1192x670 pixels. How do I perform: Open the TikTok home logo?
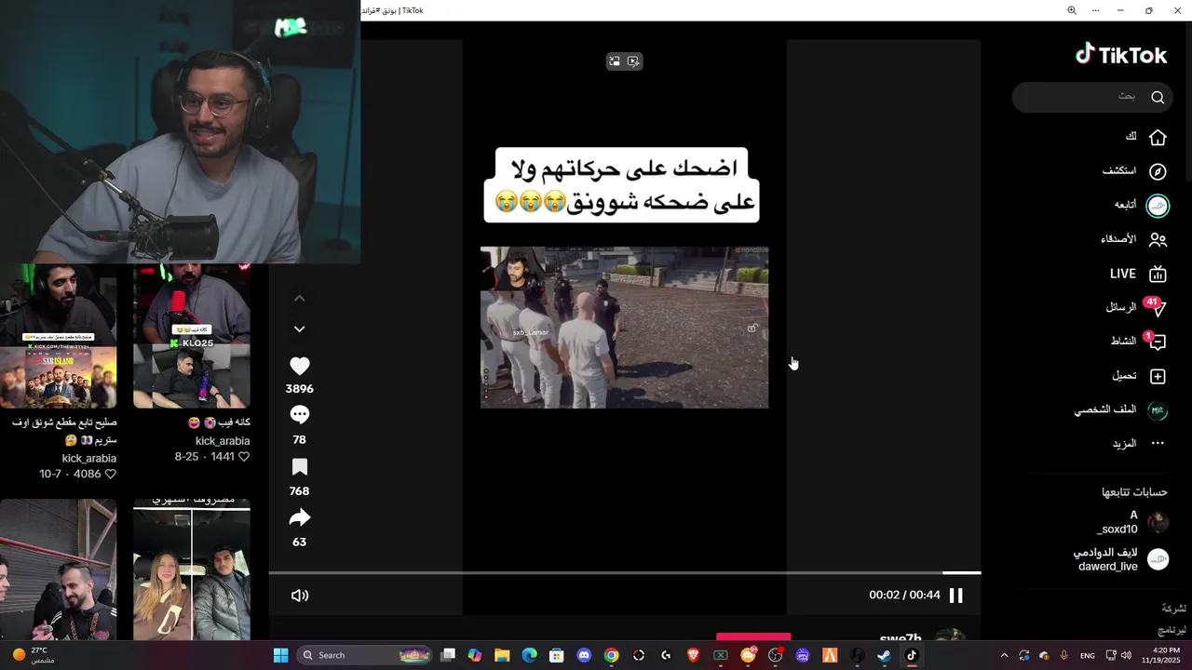click(1121, 55)
